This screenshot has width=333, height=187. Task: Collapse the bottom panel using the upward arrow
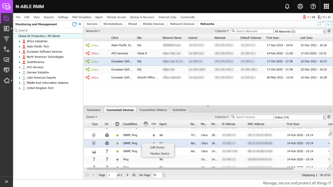tap(208, 106)
